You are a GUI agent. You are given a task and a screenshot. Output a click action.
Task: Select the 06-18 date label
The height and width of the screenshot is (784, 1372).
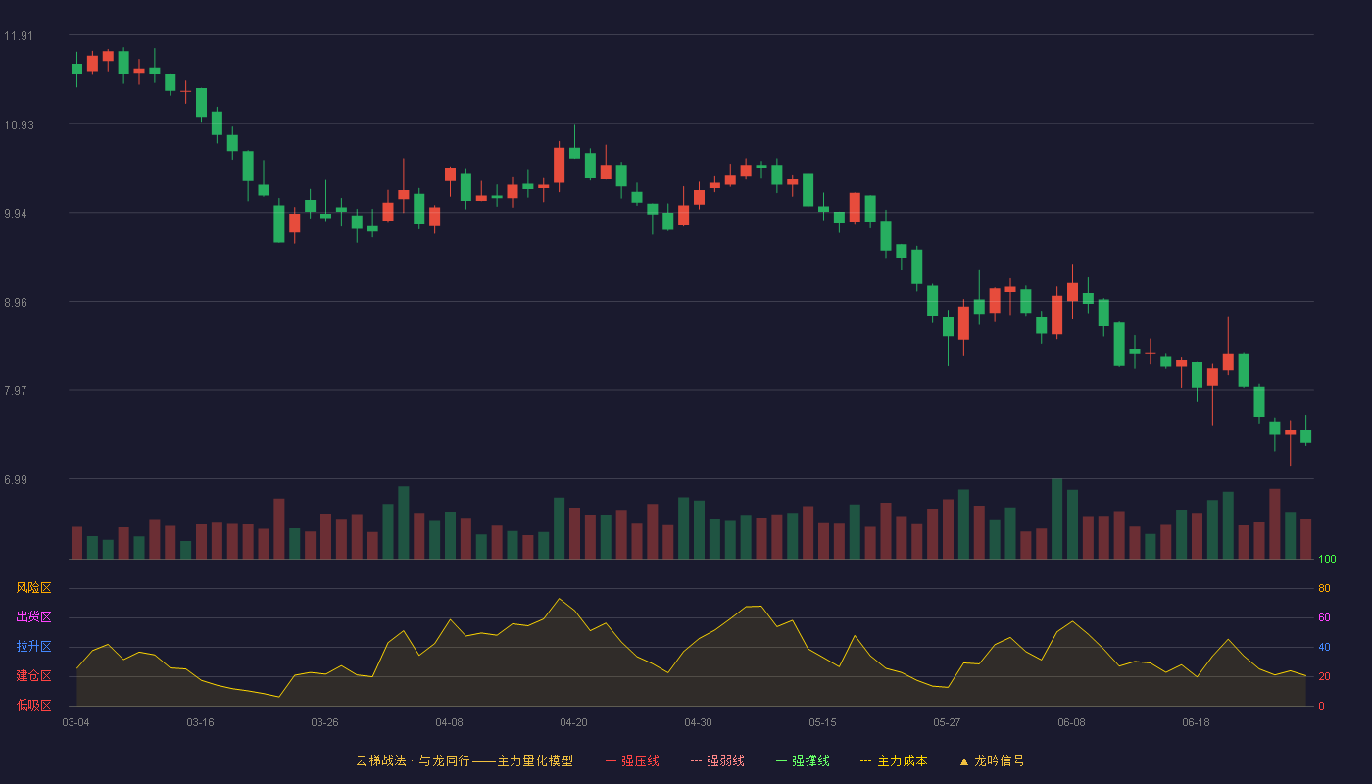click(1196, 722)
